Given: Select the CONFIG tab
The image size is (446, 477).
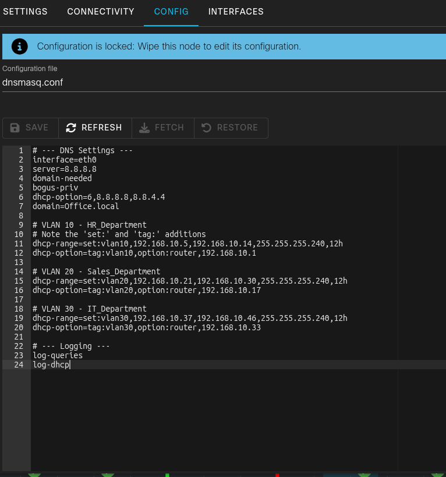Looking at the screenshot, I should [x=171, y=12].
